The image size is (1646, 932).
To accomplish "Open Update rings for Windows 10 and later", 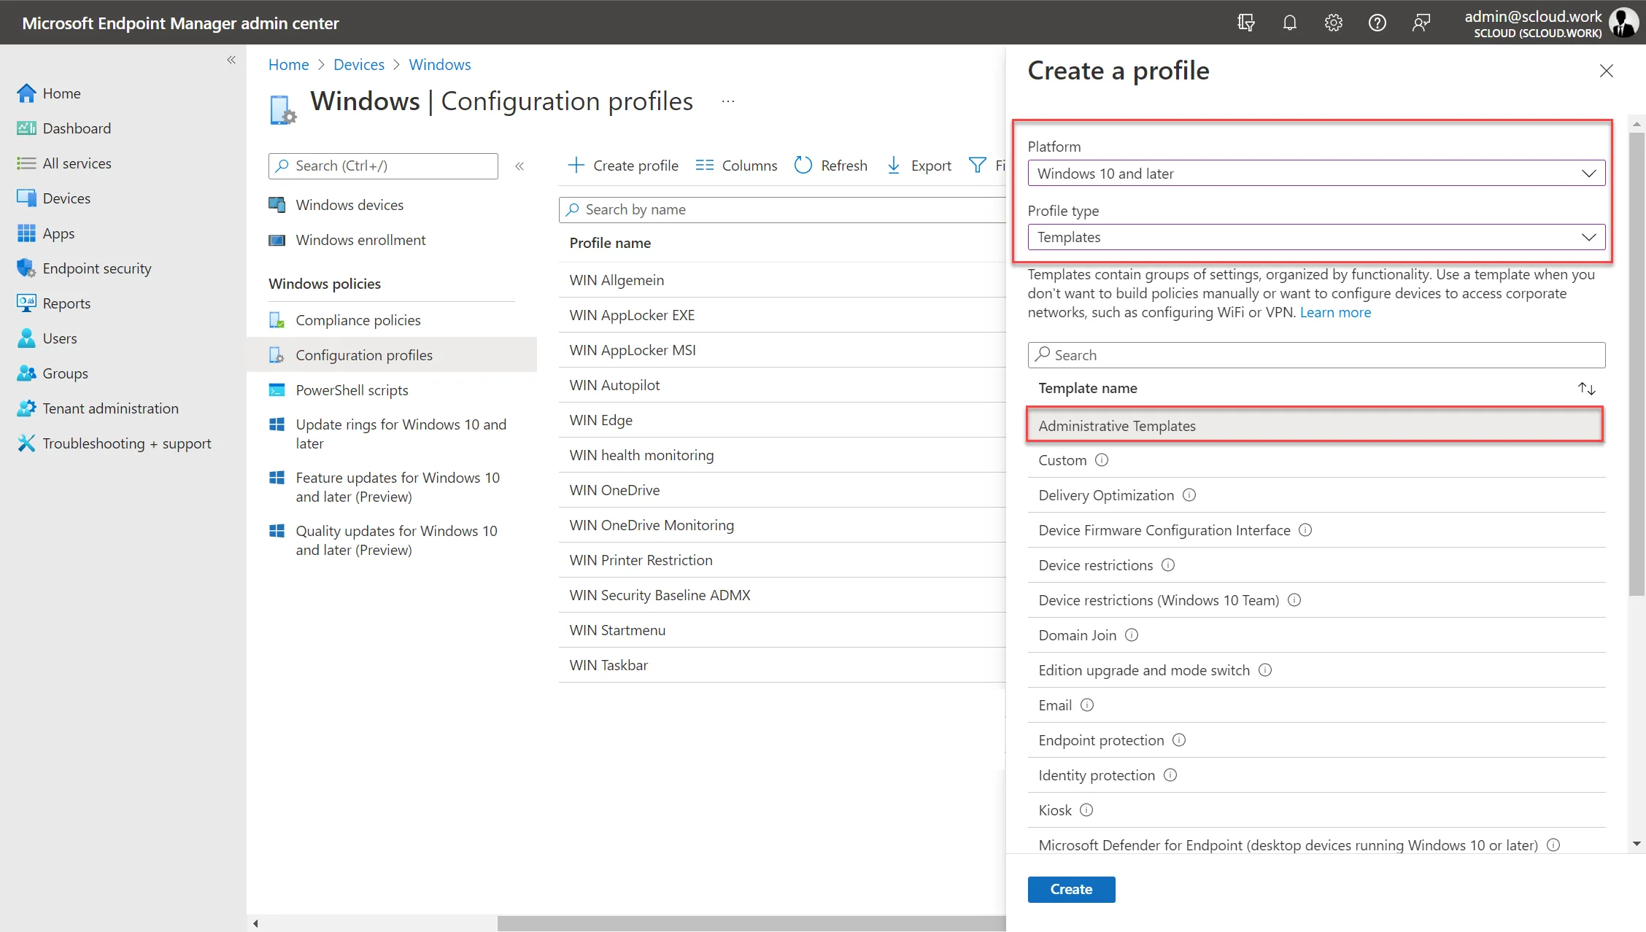I will [x=401, y=434].
